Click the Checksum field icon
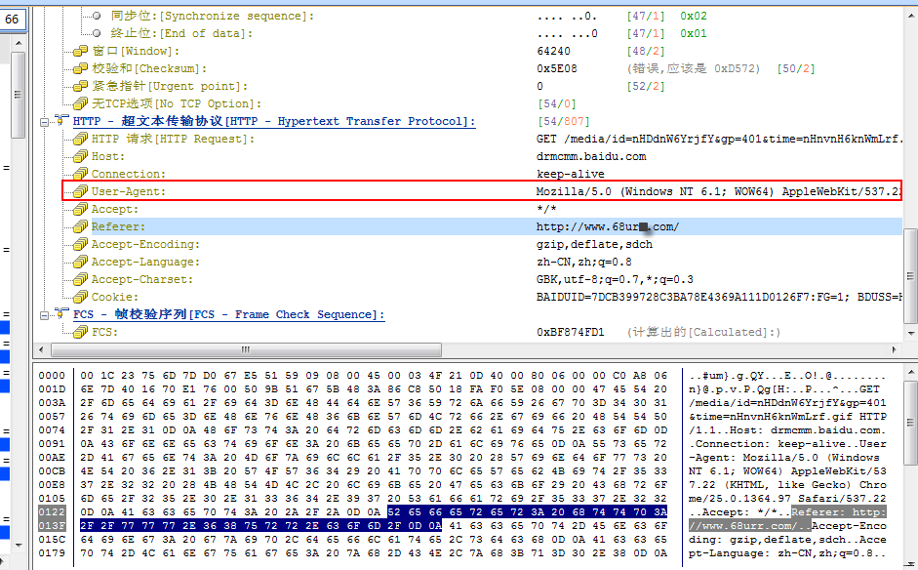This screenshot has width=918, height=570. click(81, 68)
